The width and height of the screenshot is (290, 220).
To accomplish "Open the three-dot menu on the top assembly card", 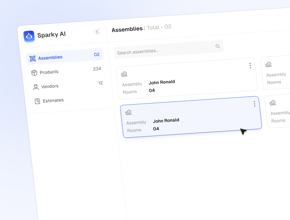I will (250, 65).
